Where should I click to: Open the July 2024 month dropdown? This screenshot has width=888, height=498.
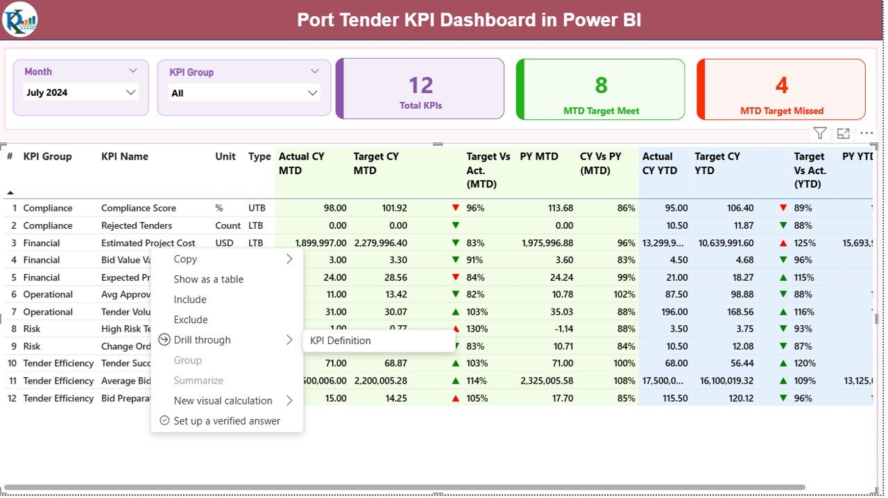tap(131, 92)
